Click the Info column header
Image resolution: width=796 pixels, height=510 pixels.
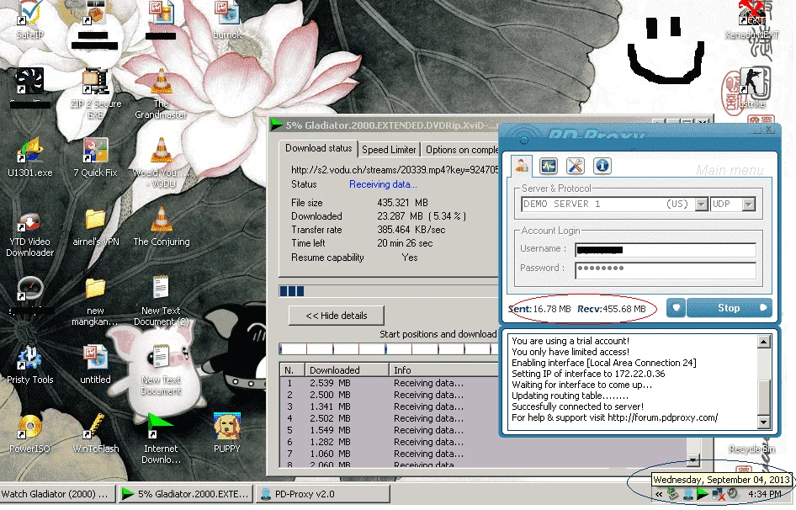point(444,370)
